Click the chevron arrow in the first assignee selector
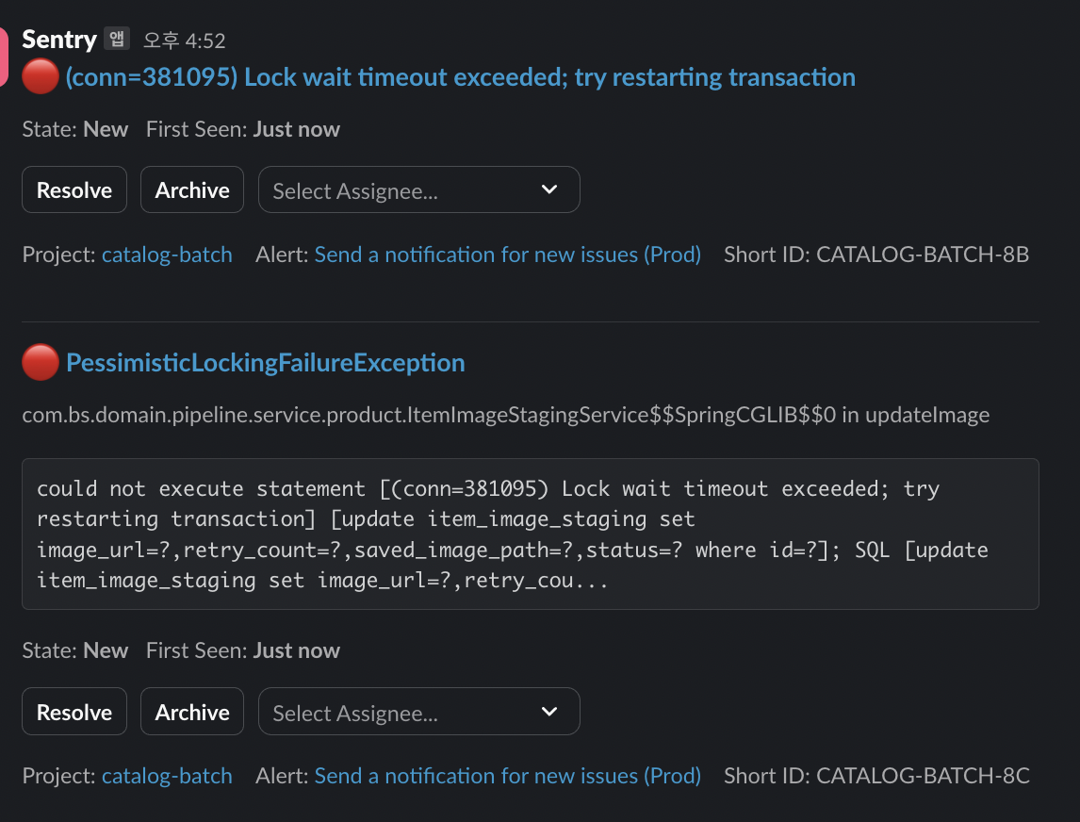 tap(549, 189)
